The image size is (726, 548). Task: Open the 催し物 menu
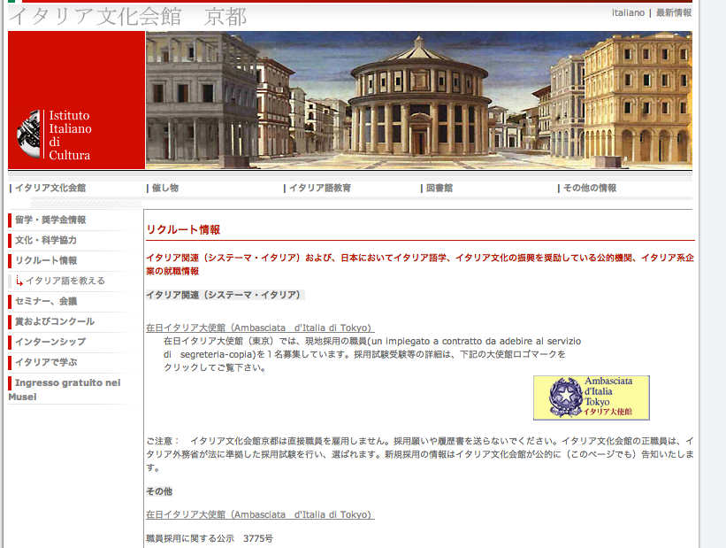pyautogui.click(x=164, y=188)
